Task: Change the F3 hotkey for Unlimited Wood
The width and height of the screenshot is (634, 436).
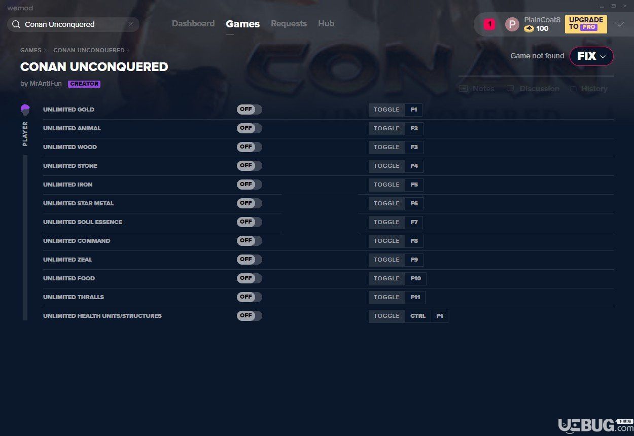Action: coord(414,147)
